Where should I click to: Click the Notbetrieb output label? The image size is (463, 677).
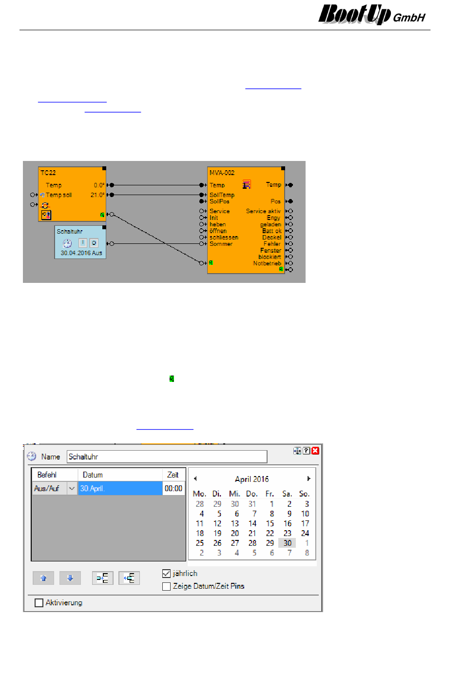[267, 263]
